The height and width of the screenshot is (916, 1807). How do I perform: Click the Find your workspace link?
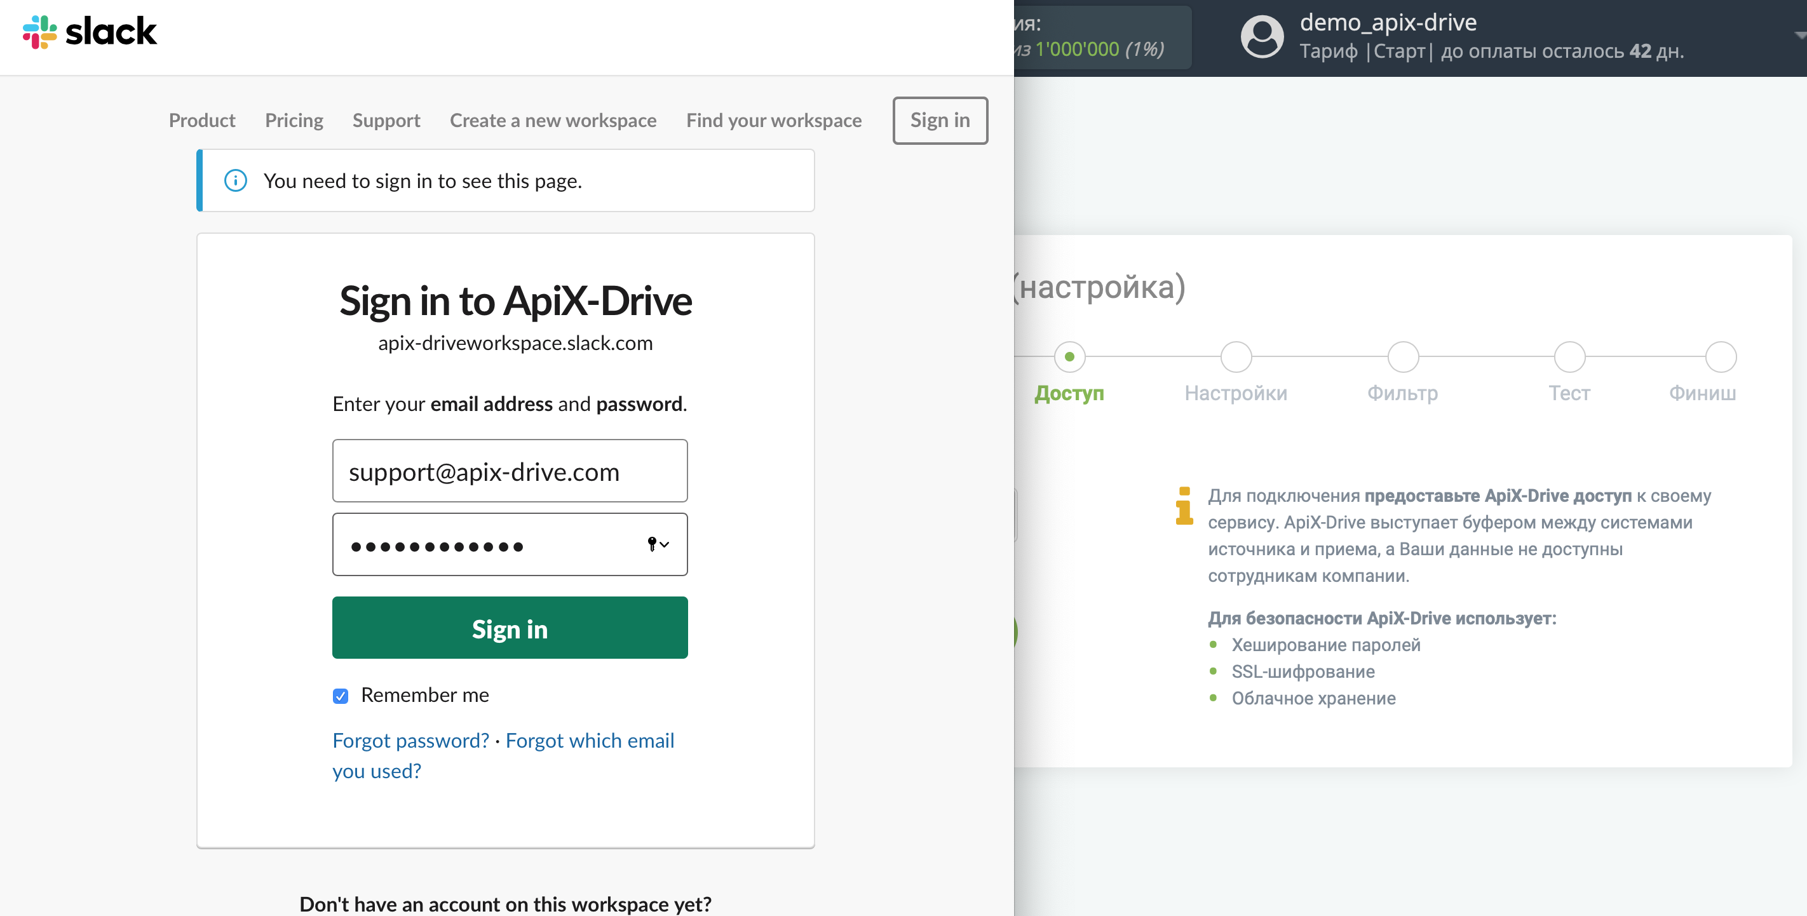pyautogui.click(x=775, y=118)
